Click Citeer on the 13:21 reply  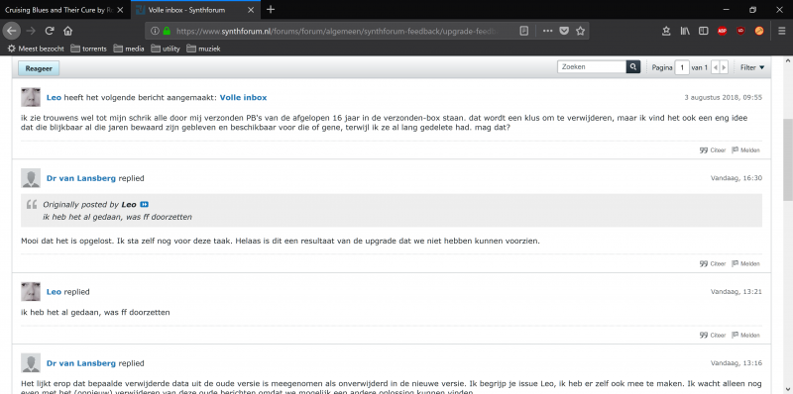pos(713,335)
